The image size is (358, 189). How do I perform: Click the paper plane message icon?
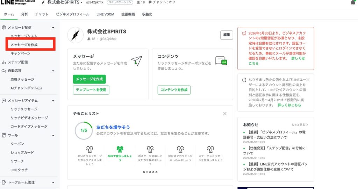point(137,60)
